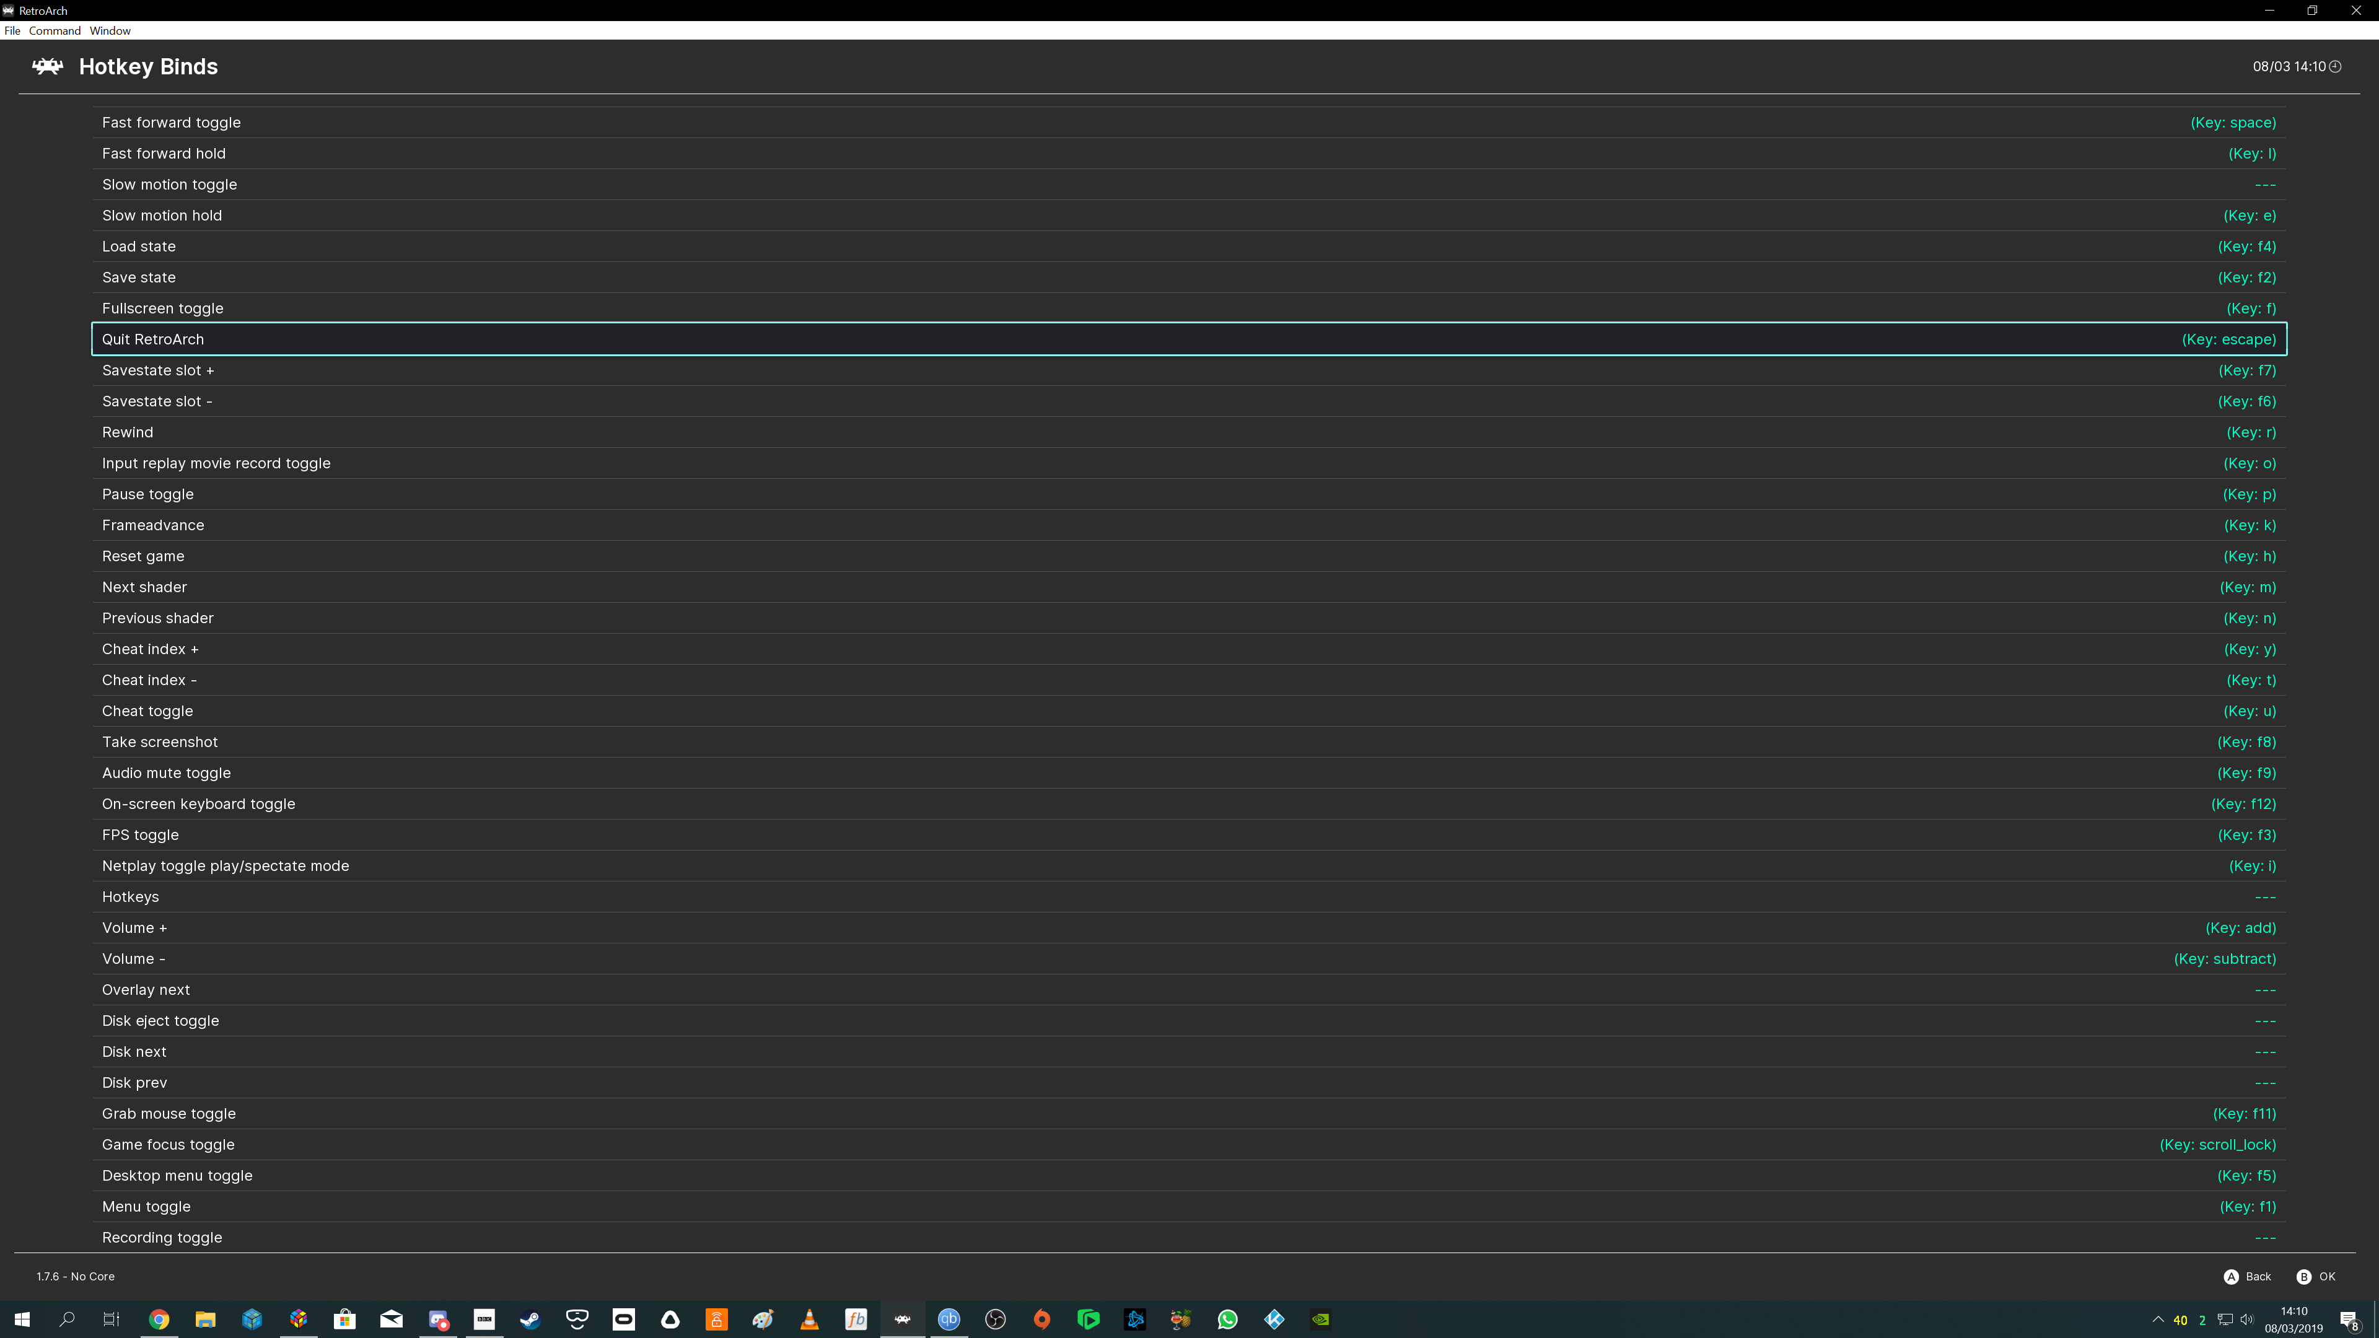
Task: Select the Load state bind
Action: 1189,247
